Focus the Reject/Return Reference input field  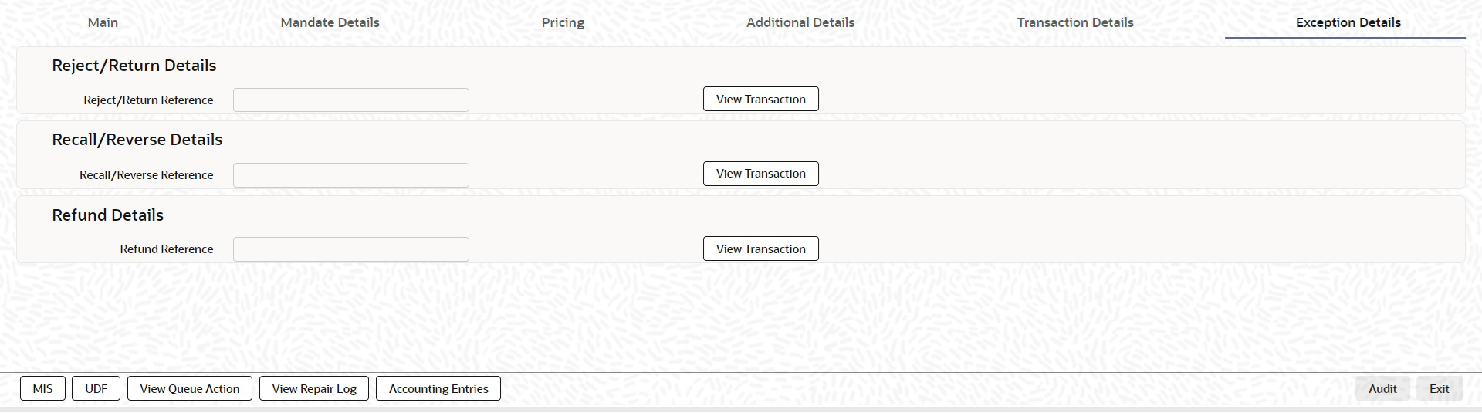tap(350, 100)
